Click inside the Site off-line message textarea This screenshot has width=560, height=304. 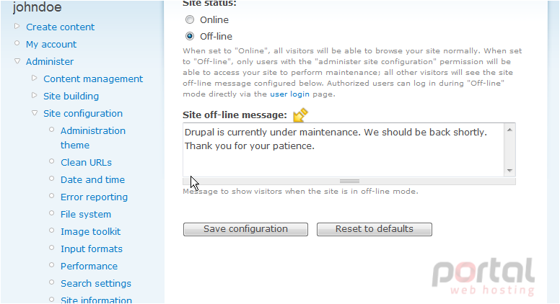pyautogui.click(x=344, y=150)
